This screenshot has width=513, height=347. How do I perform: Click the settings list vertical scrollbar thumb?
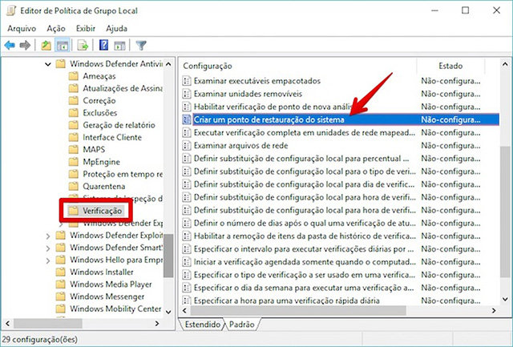[504, 212]
